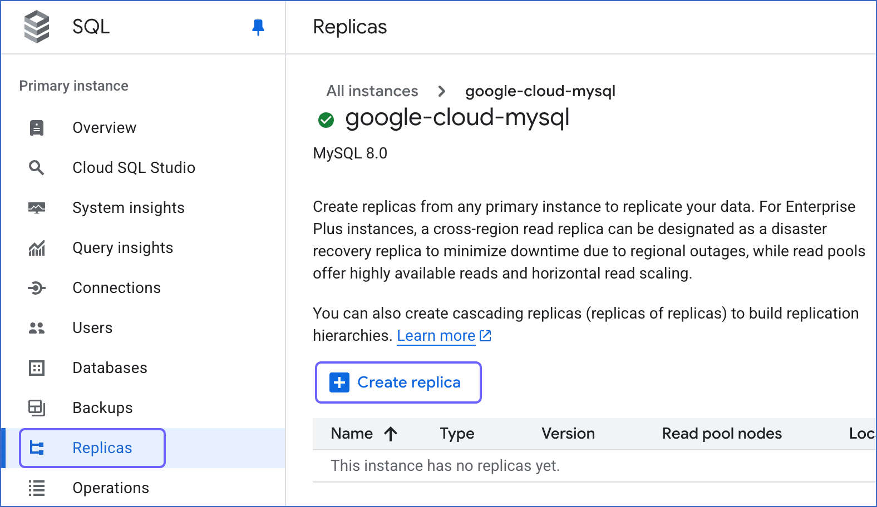Screen dimensions: 877x507
Task: Select Backups in navigation
Action: click(x=144, y=408)
